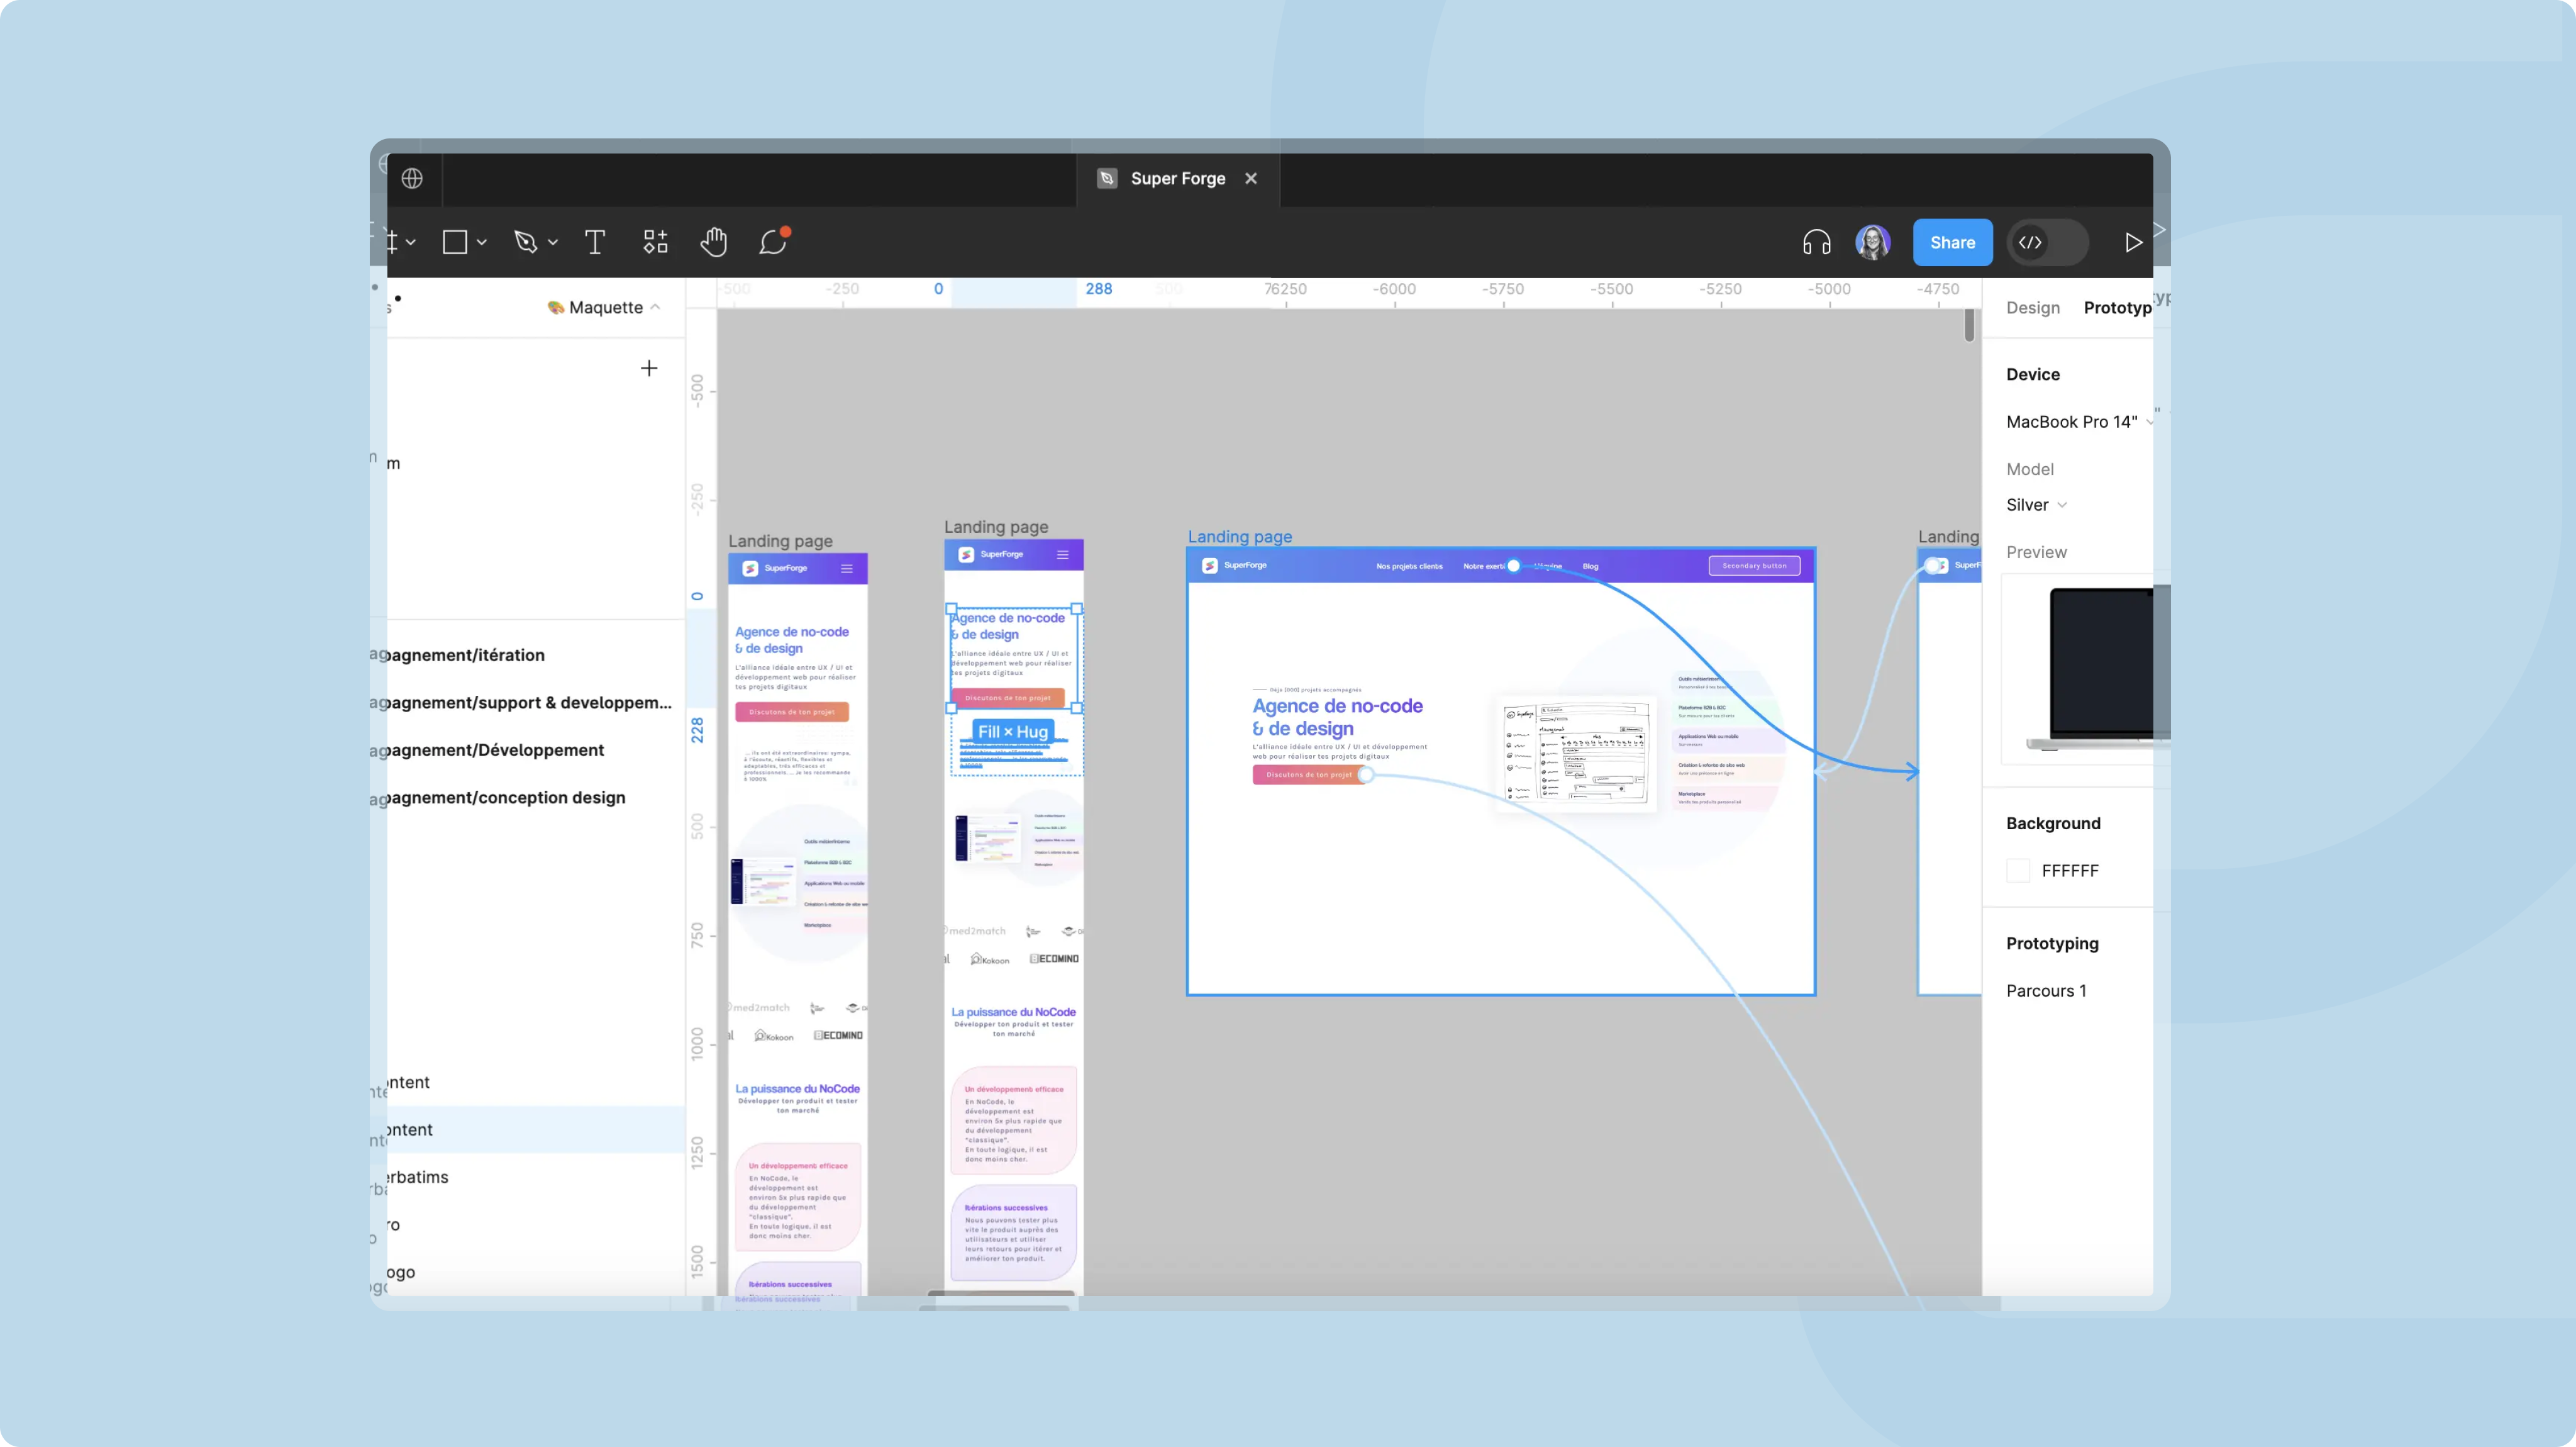Screen dimensions: 2576x1447
Task: Select the Text tool
Action: [x=595, y=242]
